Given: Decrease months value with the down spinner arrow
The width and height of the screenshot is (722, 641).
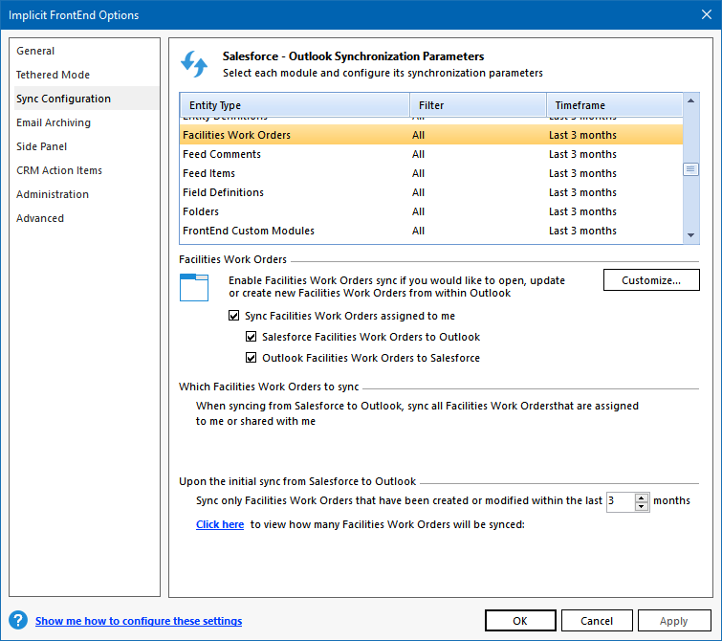Looking at the screenshot, I should pyautogui.click(x=641, y=506).
